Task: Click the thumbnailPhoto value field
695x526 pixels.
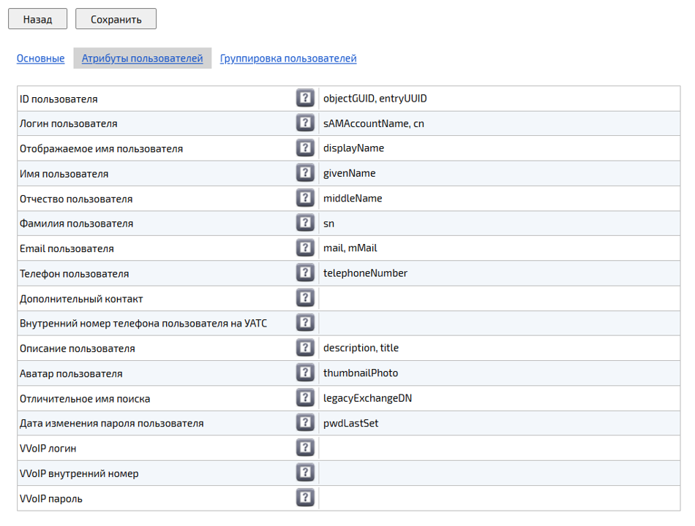Action: (497, 373)
